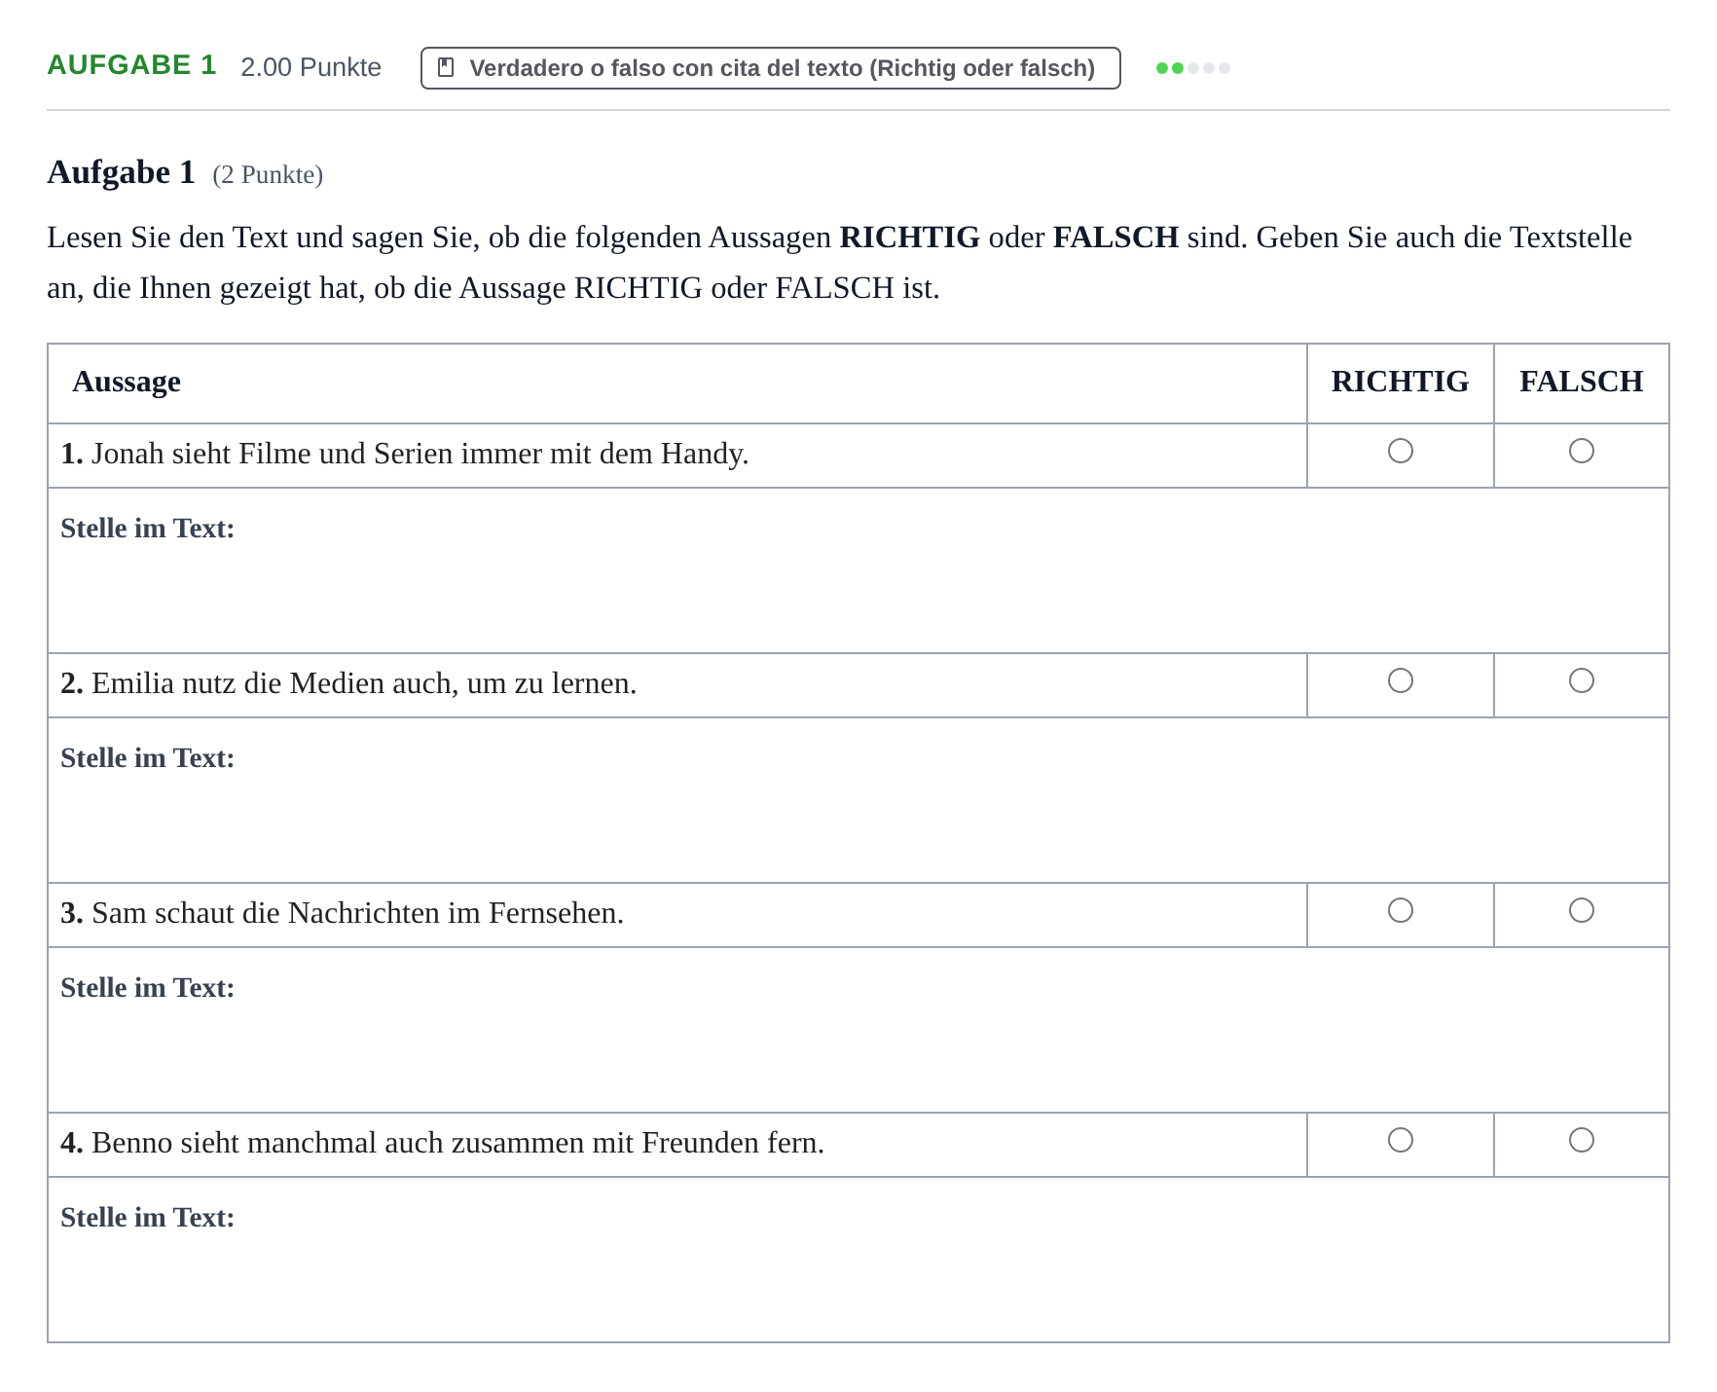Click the AUFGABE 1 green heading
The height and width of the screenshot is (1392, 1717).
(131, 65)
